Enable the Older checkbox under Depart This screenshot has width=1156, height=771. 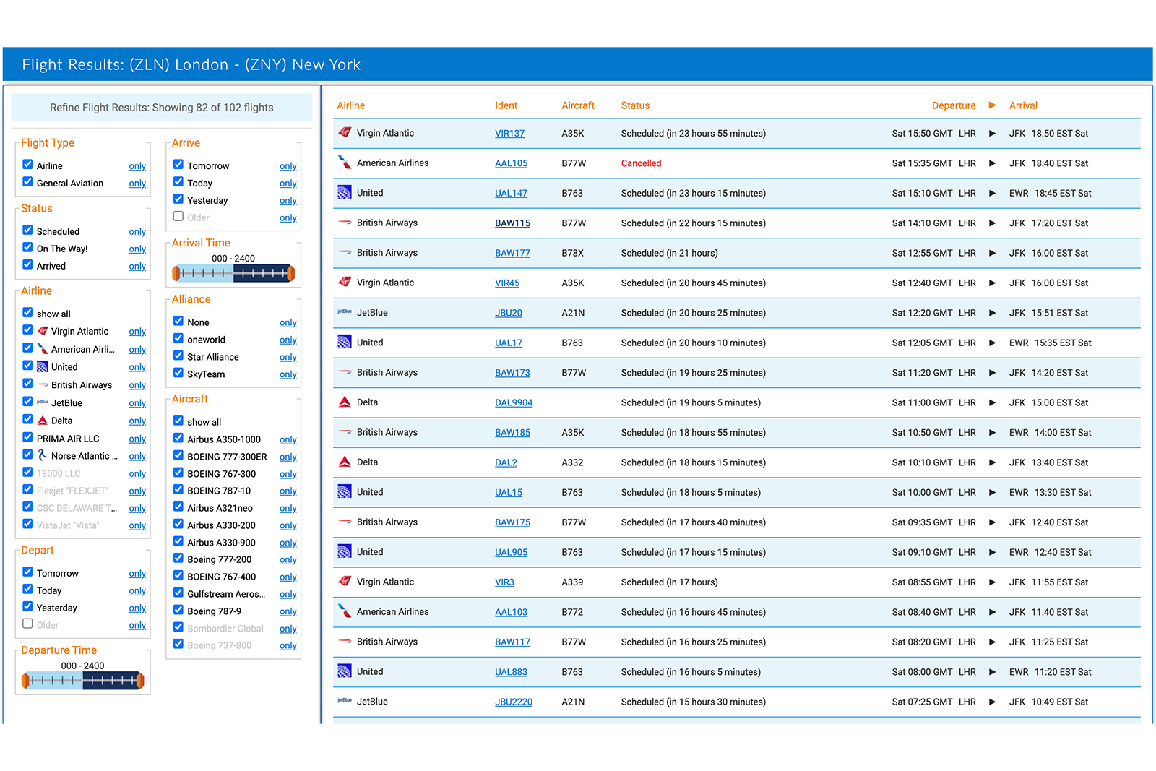pos(27,625)
